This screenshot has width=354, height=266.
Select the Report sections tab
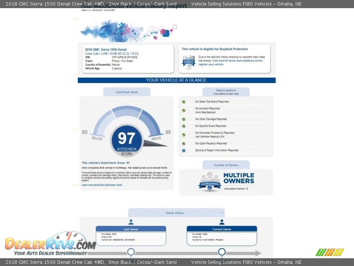(226, 92)
